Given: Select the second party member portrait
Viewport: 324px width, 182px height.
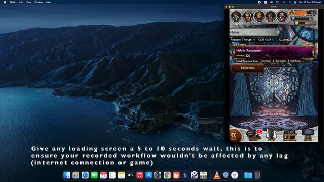Looking at the screenshot, I should pyautogui.click(x=248, y=17).
